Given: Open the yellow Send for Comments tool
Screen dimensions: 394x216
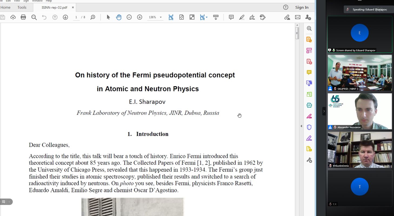Looking at the screenshot, I should (x=309, y=149).
